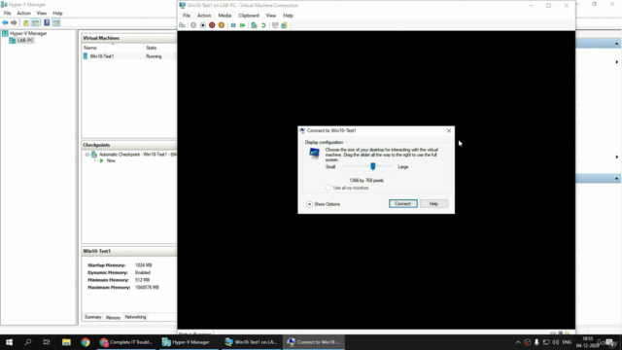622x350 pixels.
Task: Go forward in Hyper-V Manager toolbar
Action: point(14,23)
